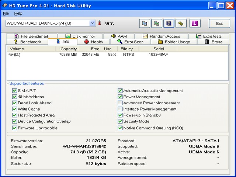236x177 pixels.
Task: Click the copy info to clipboard icon
Action: tap(145, 24)
